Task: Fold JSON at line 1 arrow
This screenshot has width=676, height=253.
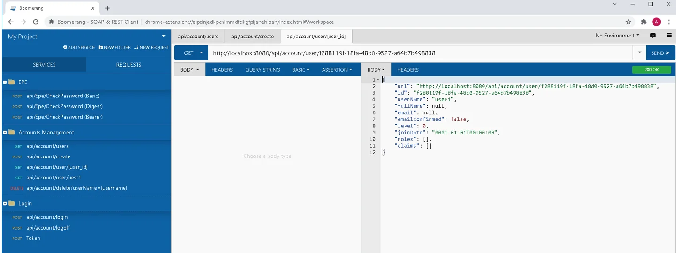Action: (x=378, y=80)
